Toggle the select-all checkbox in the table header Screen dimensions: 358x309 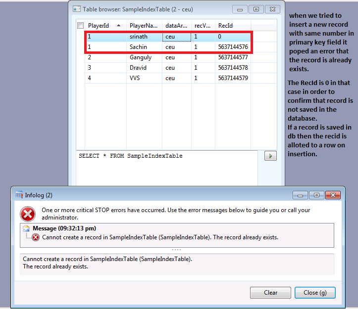[x=80, y=25]
